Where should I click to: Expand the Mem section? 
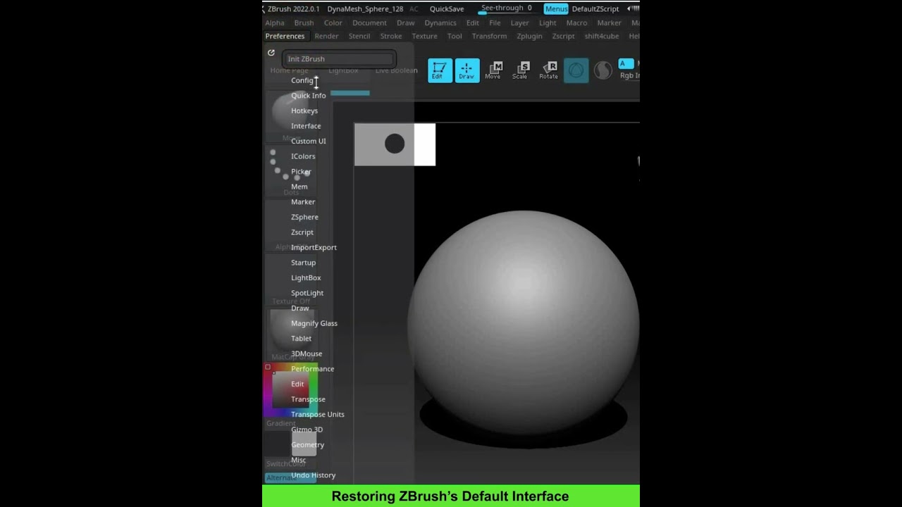(299, 187)
